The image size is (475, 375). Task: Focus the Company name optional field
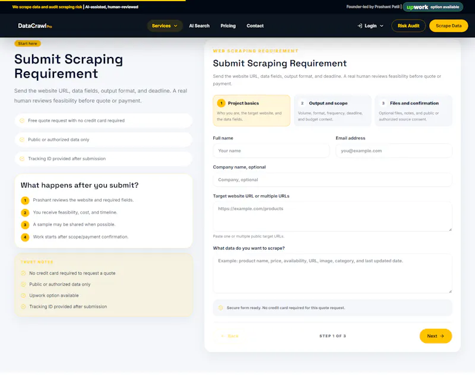(x=332, y=180)
